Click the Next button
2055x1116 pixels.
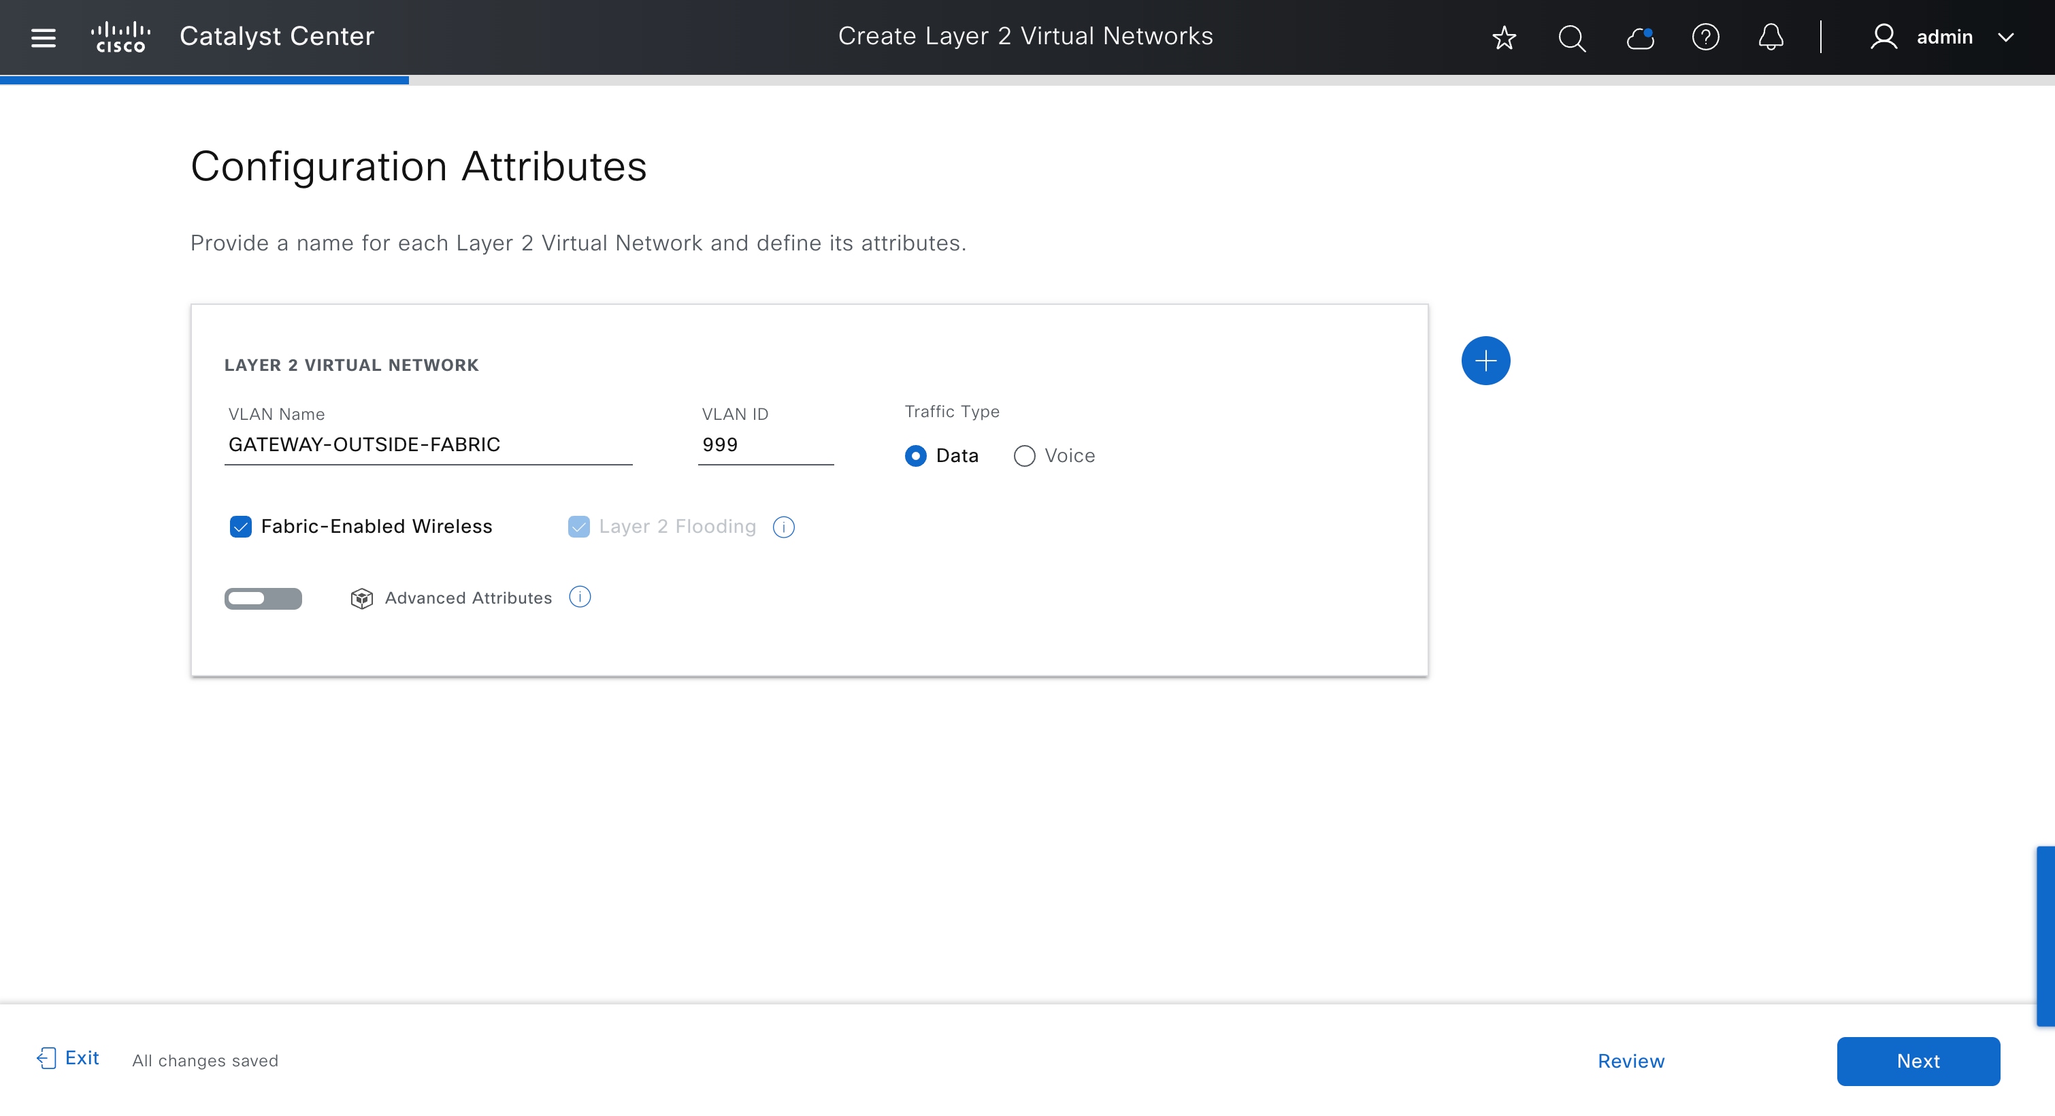click(x=1917, y=1061)
